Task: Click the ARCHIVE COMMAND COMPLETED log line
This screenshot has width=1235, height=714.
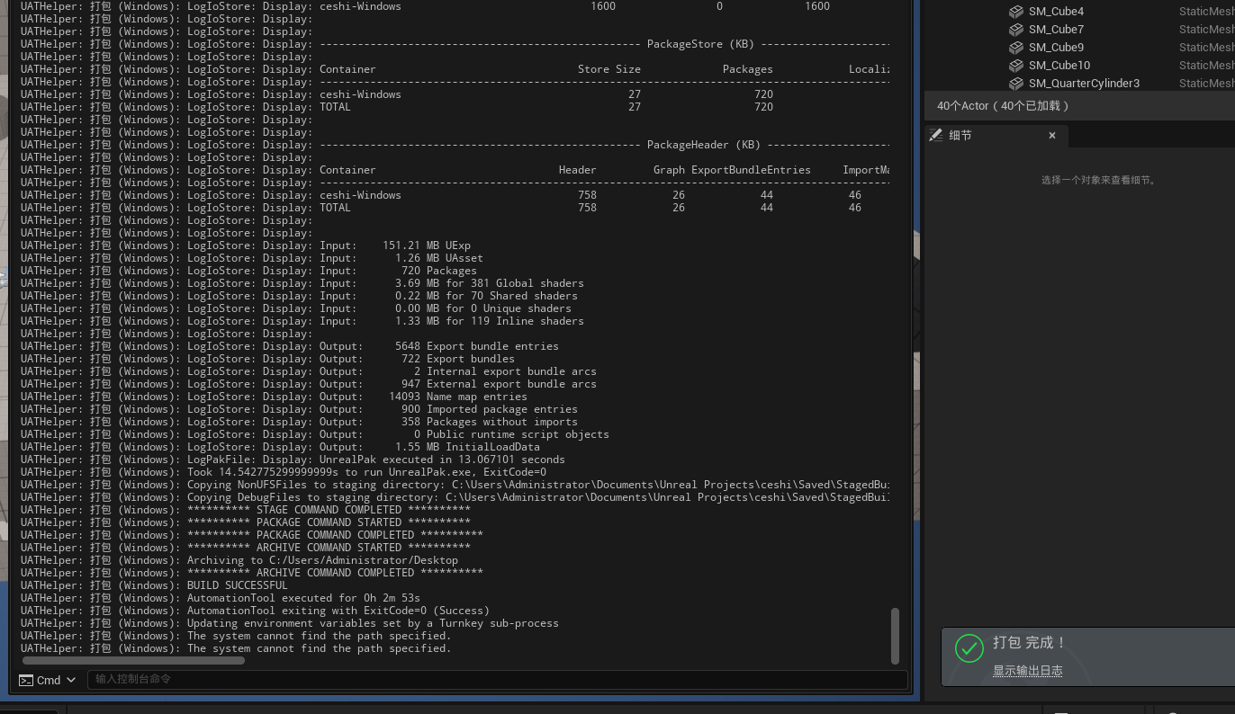Action: click(252, 573)
